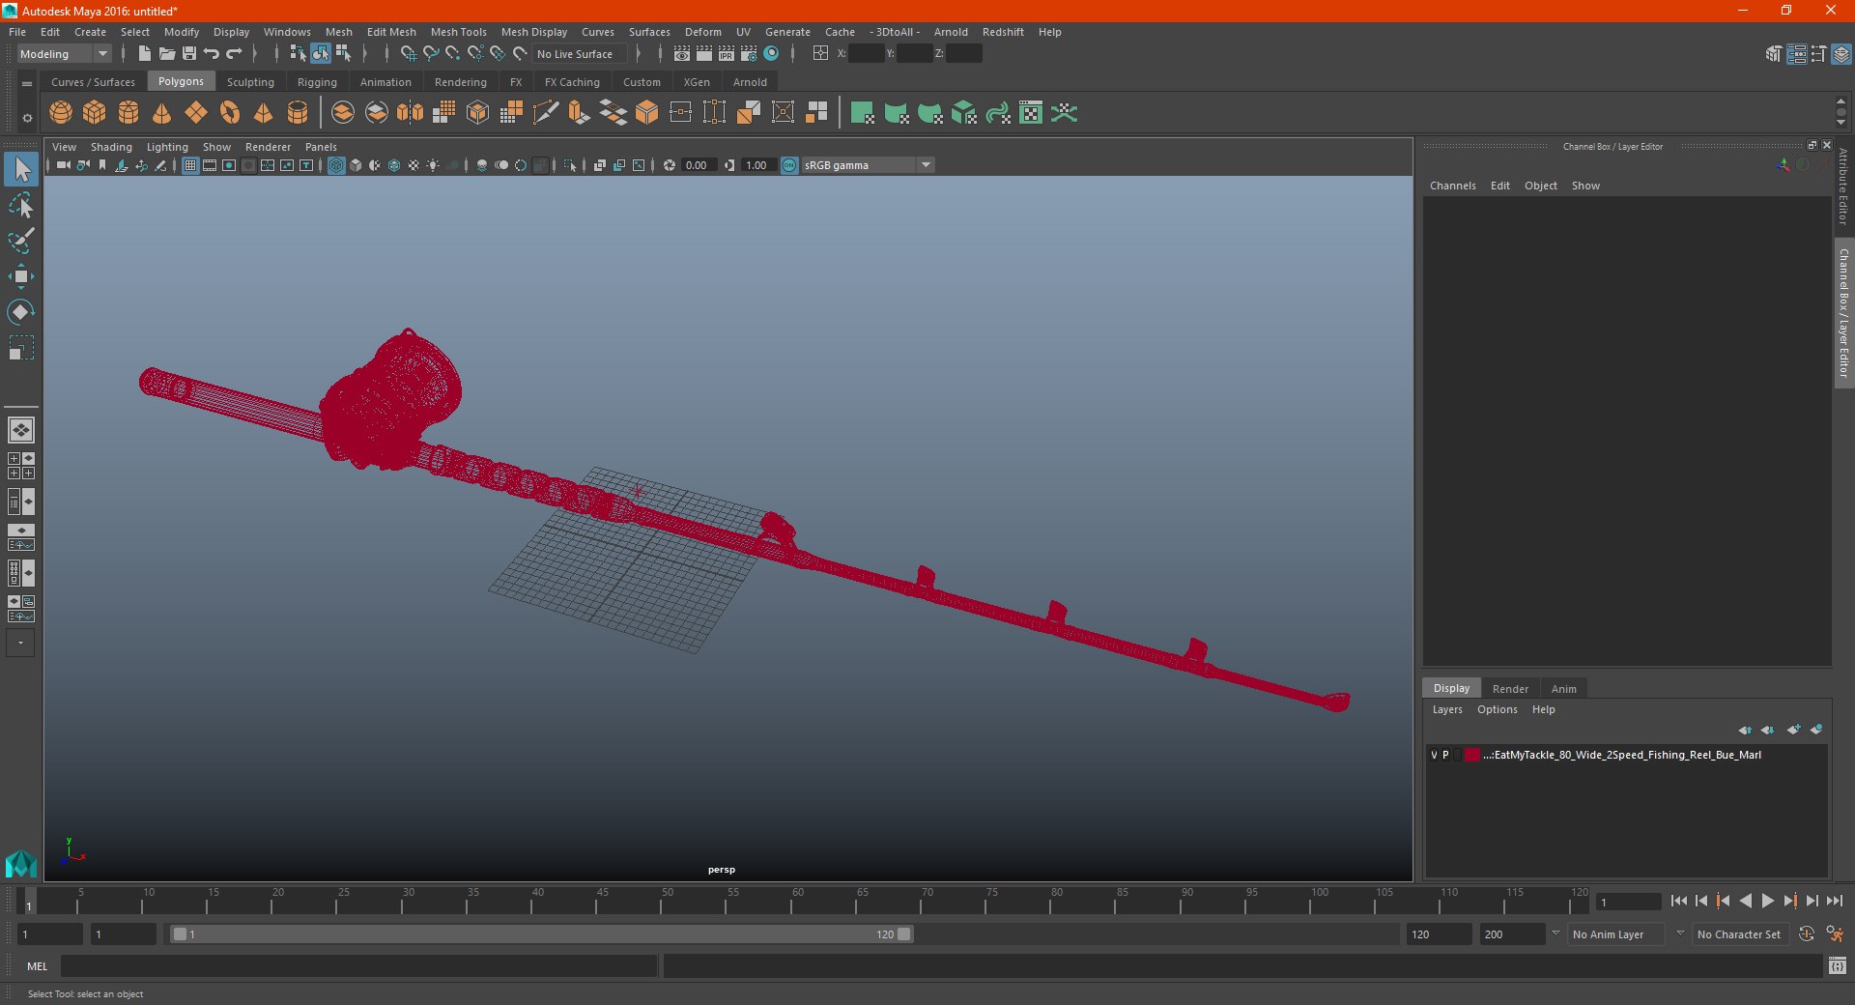Click the IPR render icon
The width and height of the screenshot is (1855, 1005).
[x=727, y=54]
